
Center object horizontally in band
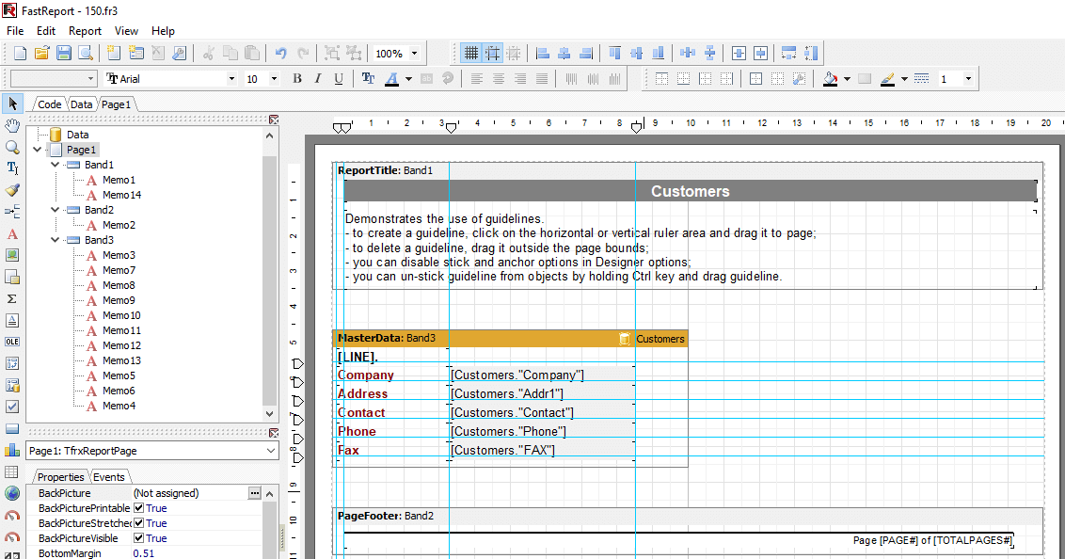tap(739, 53)
